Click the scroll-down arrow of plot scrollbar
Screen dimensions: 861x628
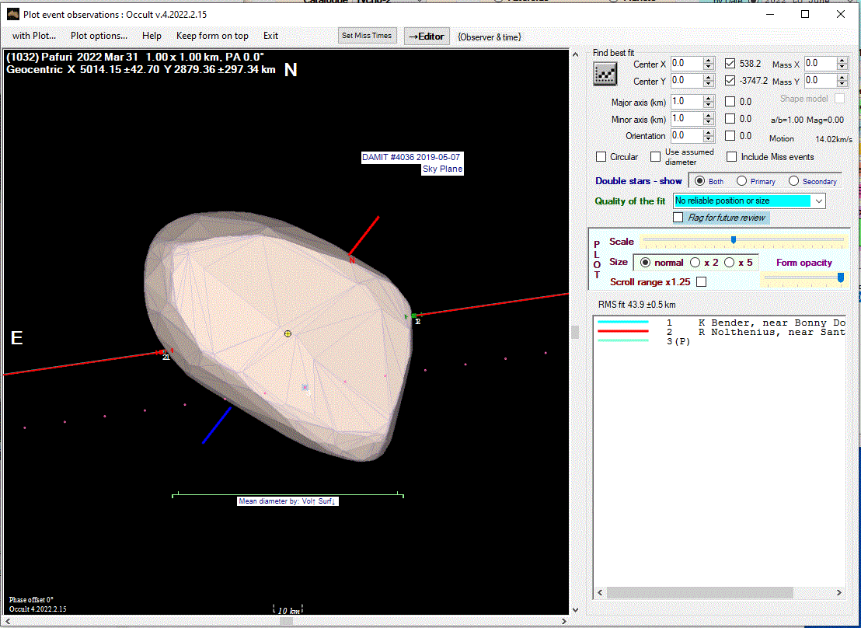(575, 610)
